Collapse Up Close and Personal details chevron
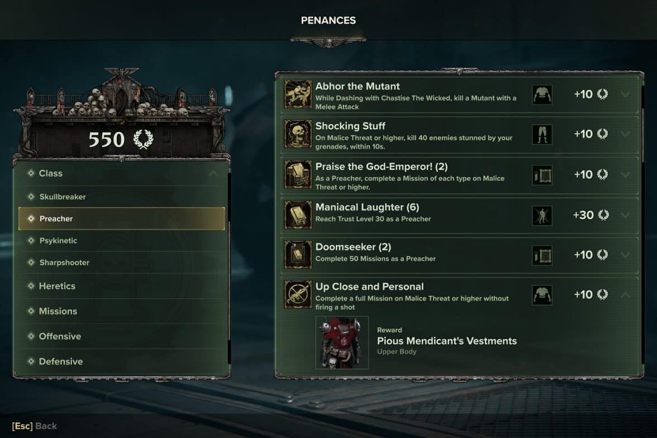This screenshot has height=438, width=657. [625, 294]
